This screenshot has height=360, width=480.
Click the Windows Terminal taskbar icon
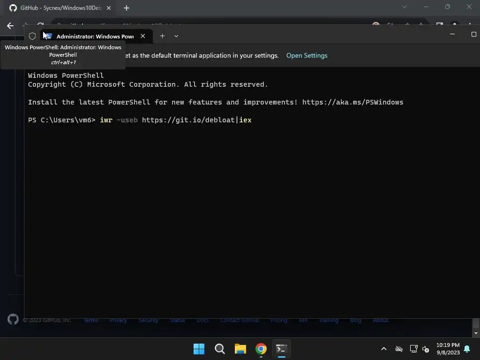click(x=281, y=349)
